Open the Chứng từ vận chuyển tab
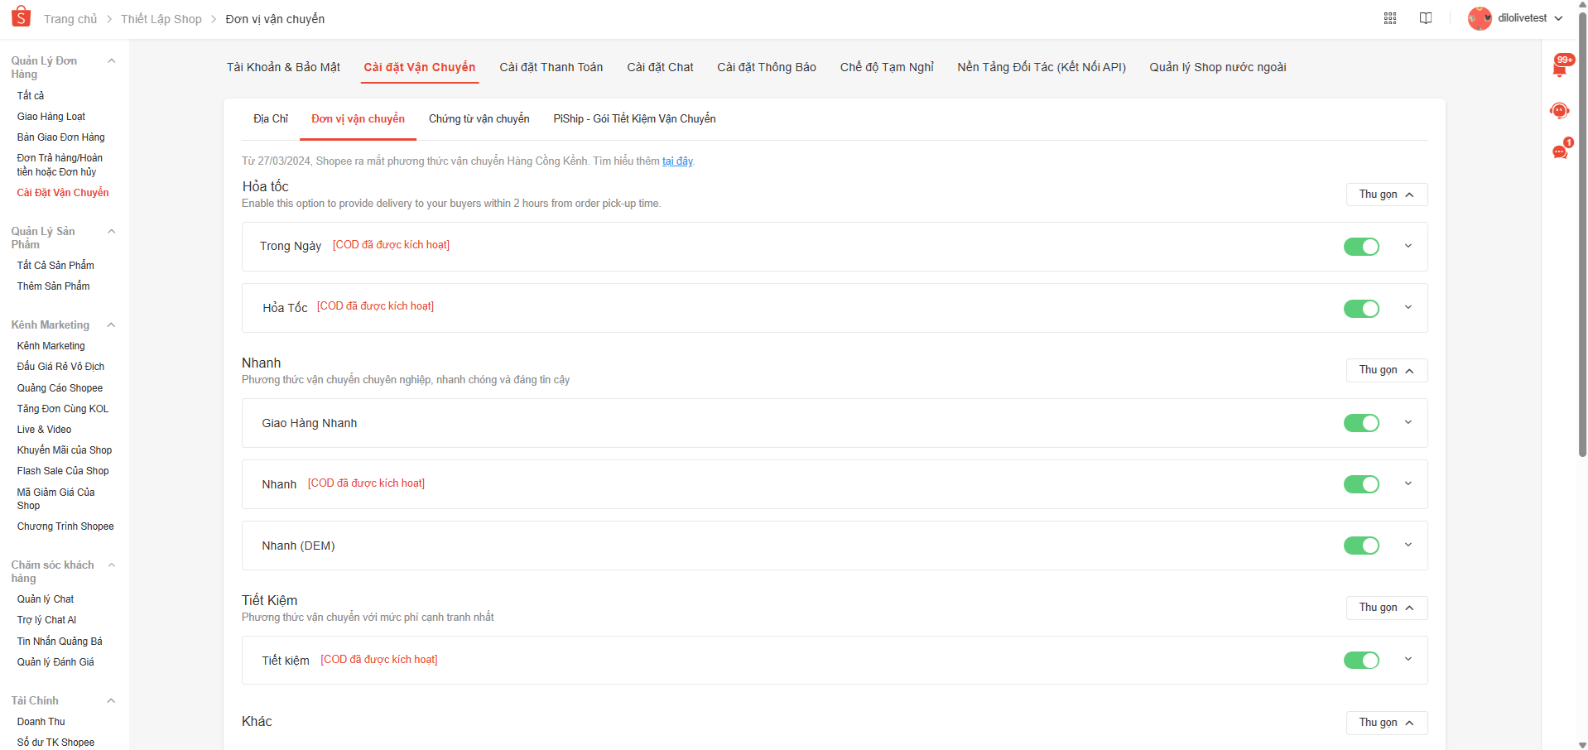This screenshot has width=1588, height=750. tap(479, 119)
